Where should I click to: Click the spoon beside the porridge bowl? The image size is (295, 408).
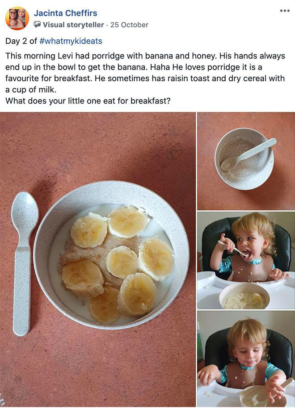tap(24, 263)
